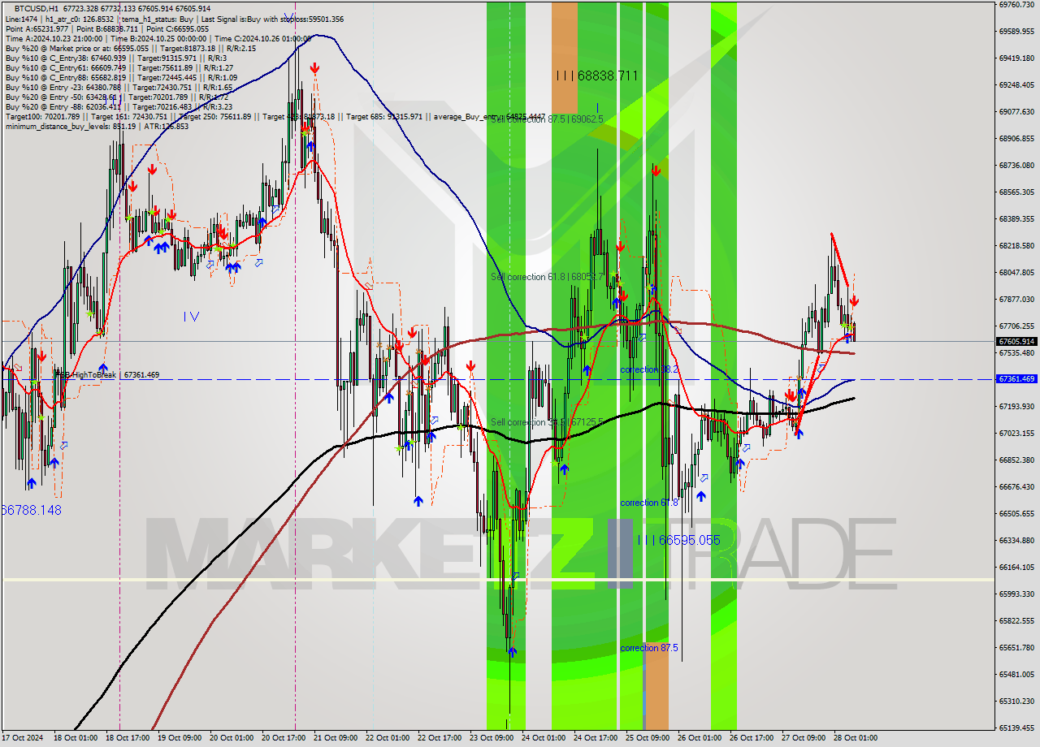Click the '20 Oct 17:00' time axis label

click(x=284, y=738)
